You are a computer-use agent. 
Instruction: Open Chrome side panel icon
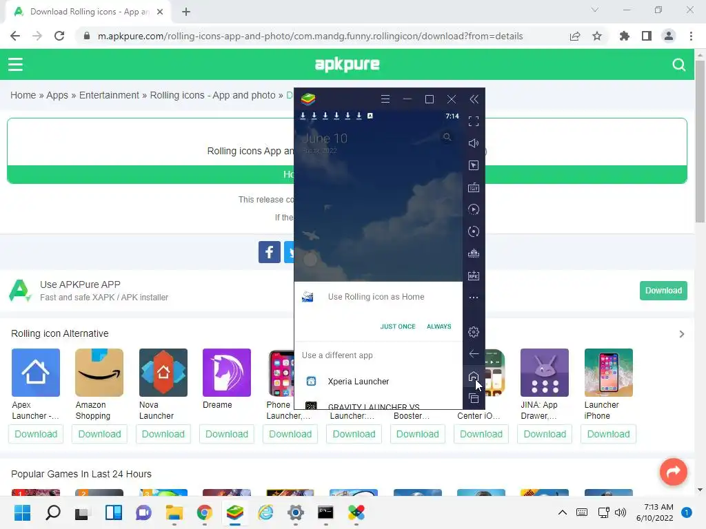tap(647, 36)
